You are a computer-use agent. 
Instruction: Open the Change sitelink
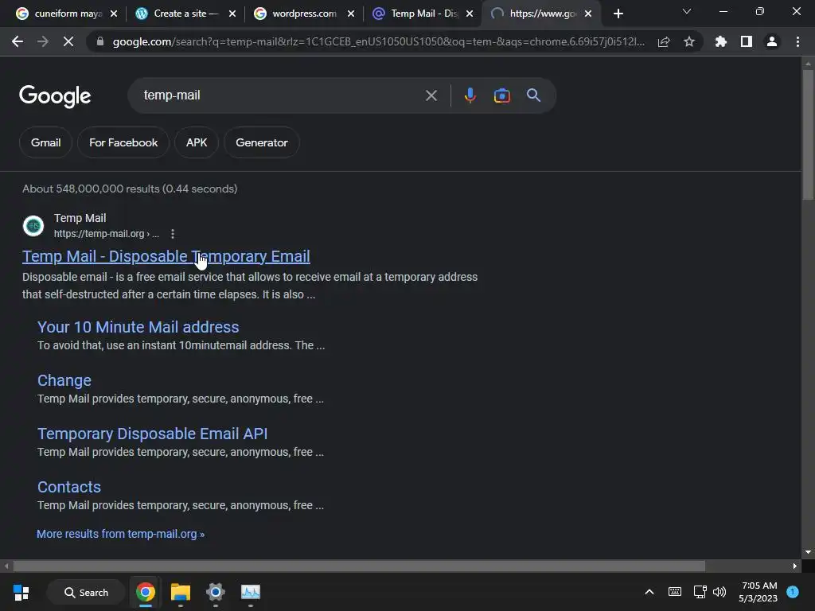click(64, 380)
